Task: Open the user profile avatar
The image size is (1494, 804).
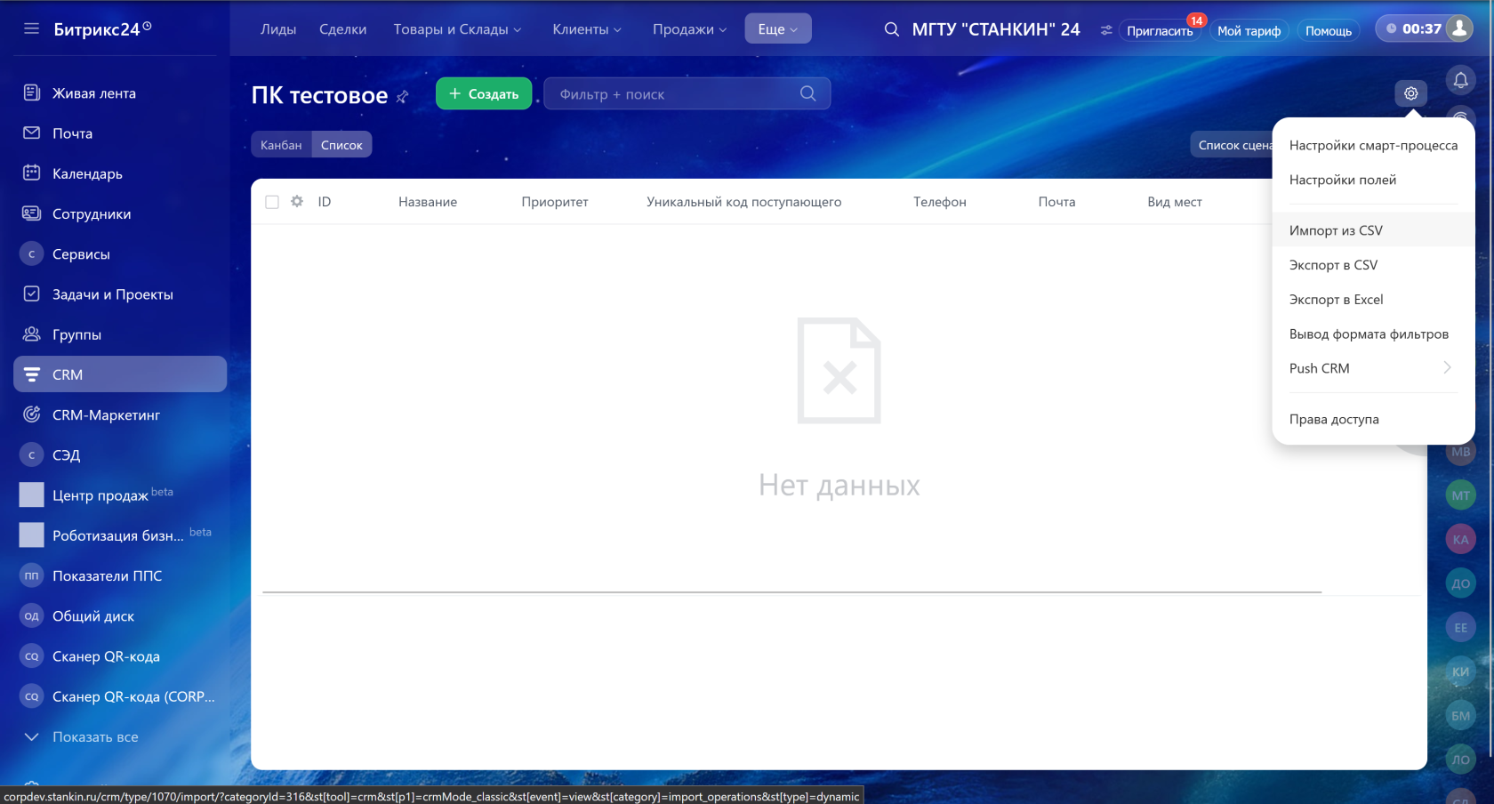Action: pyautogui.click(x=1459, y=28)
